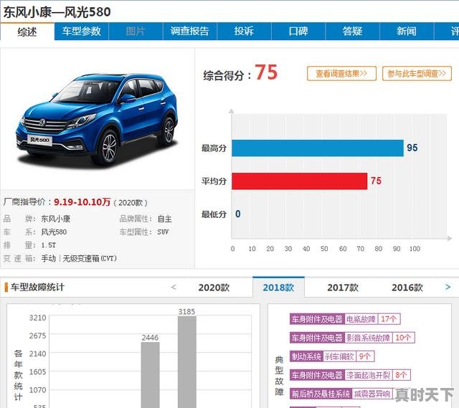459x408 pixels.
Task: Click the 东风小康 brand name value
Action: [x=56, y=219]
